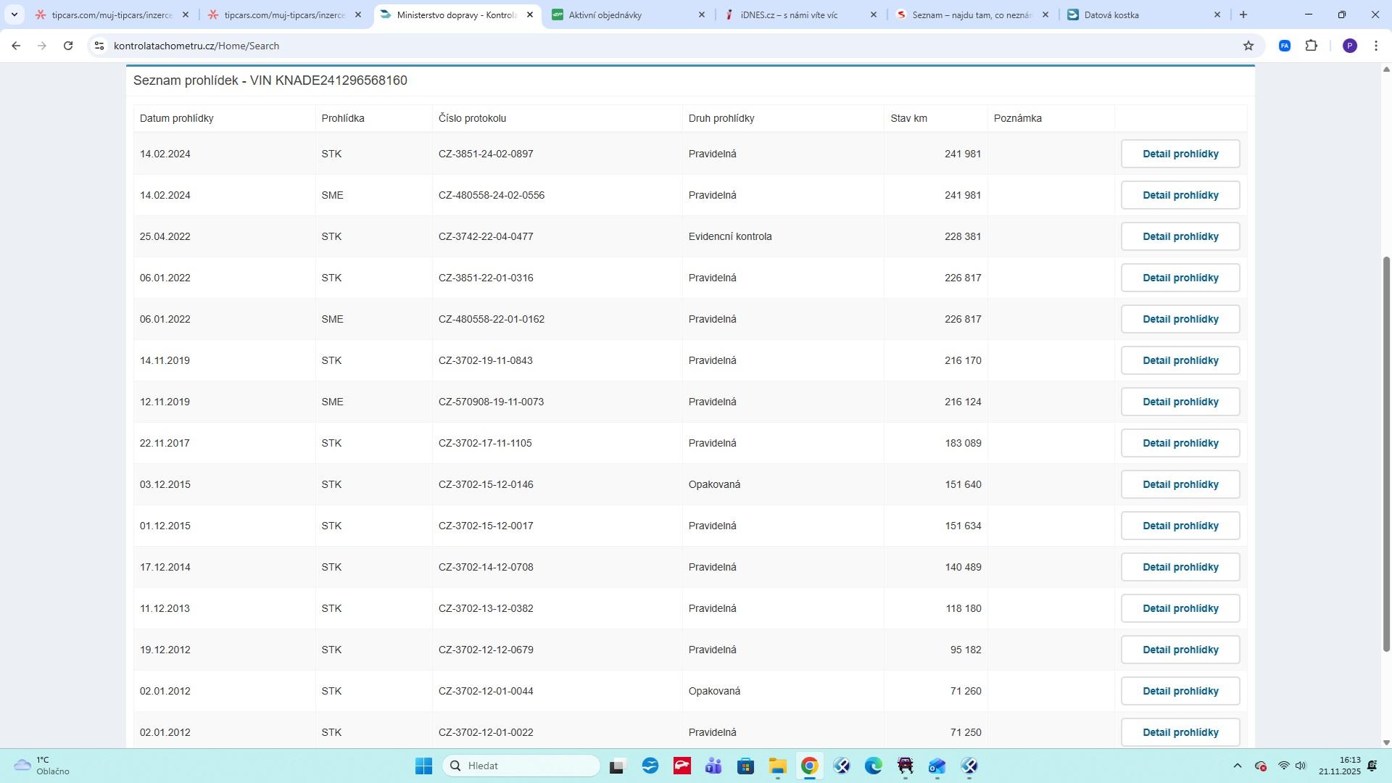Click the site information icon in address bar
1392x783 pixels.
tap(99, 46)
